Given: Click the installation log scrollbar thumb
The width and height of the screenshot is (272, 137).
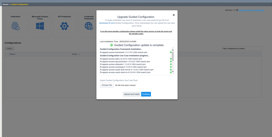Looking at the screenshot, I should (173, 56).
